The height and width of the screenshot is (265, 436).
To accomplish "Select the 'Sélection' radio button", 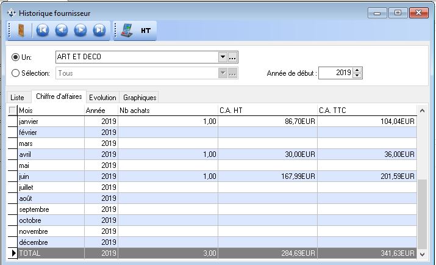I will (x=16, y=73).
